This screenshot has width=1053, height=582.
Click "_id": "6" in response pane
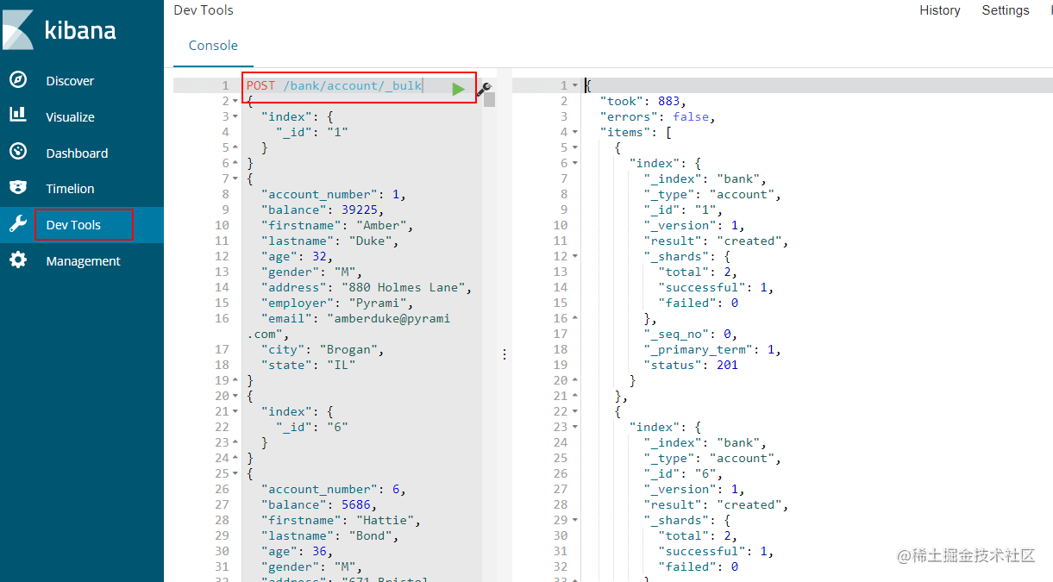(683, 473)
